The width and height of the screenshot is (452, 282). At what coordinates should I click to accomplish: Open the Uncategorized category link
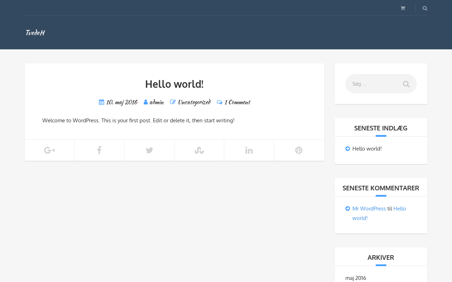194,102
